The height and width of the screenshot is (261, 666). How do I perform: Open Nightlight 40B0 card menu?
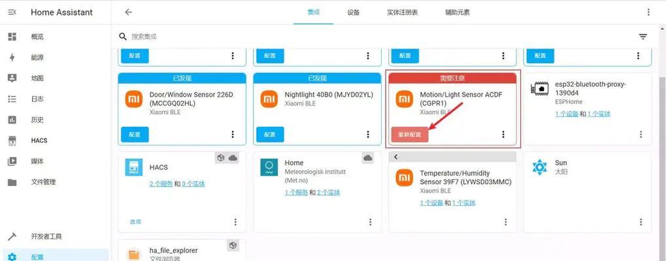coord(368,134)
